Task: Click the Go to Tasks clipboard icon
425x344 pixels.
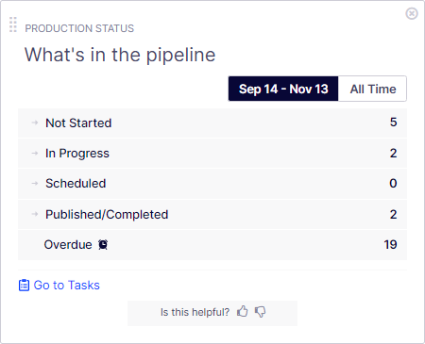Action: pos(24,286)
